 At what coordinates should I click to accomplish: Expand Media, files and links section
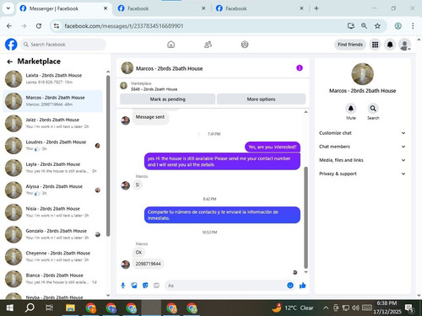click(362, 160)
